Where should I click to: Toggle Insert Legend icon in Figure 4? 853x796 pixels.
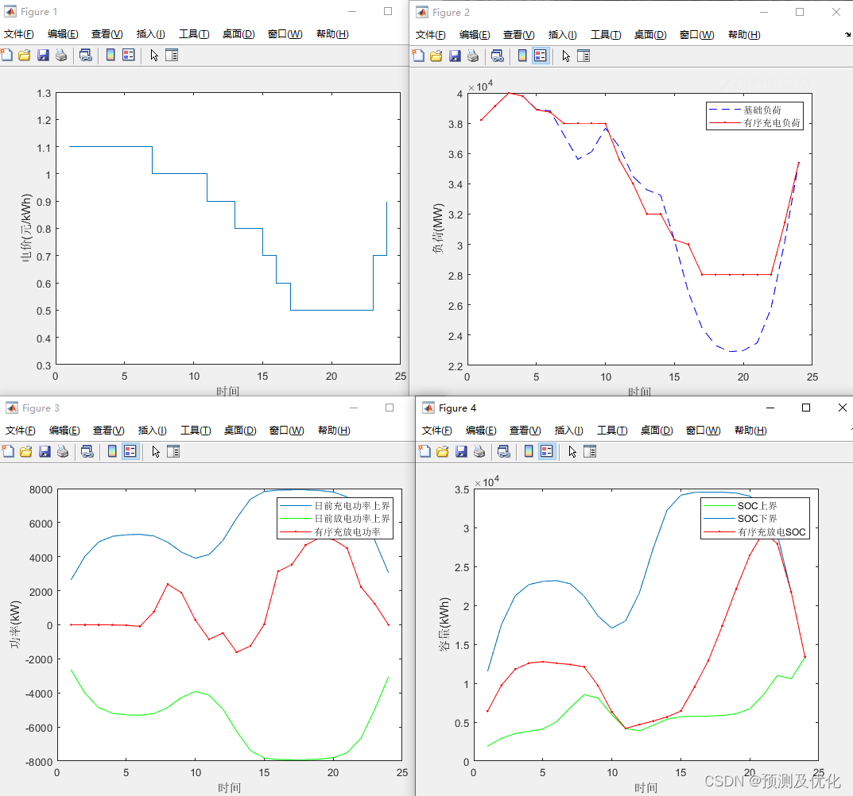point(547,451)
